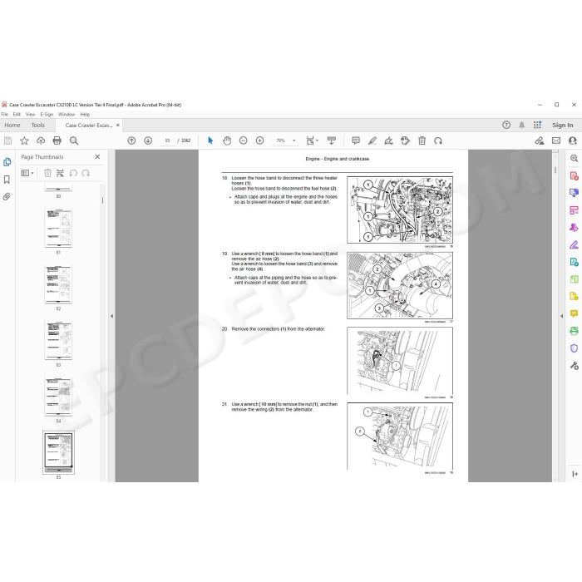This screenshot has width=582, height=582.
Task: Add a comment with the sticky note icon
Action: (356, 141)
